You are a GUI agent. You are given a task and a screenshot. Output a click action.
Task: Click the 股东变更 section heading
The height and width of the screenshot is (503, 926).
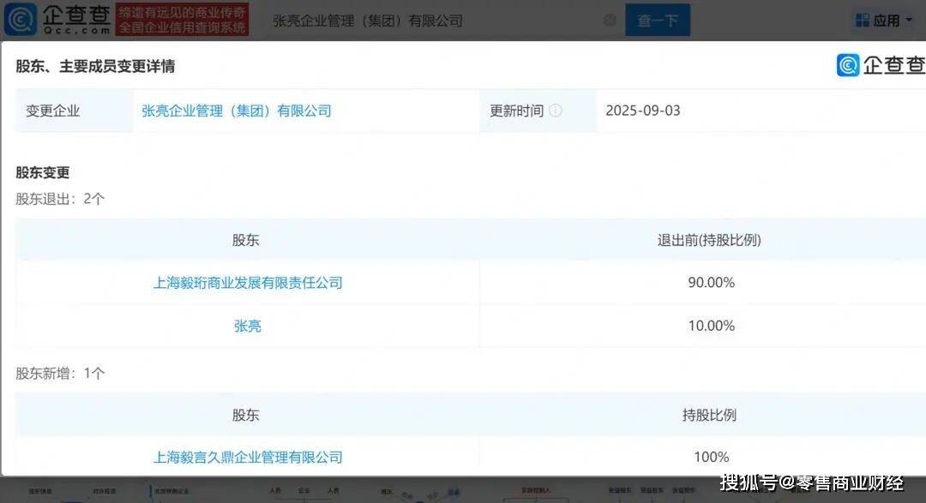click(x=43, y=172)
